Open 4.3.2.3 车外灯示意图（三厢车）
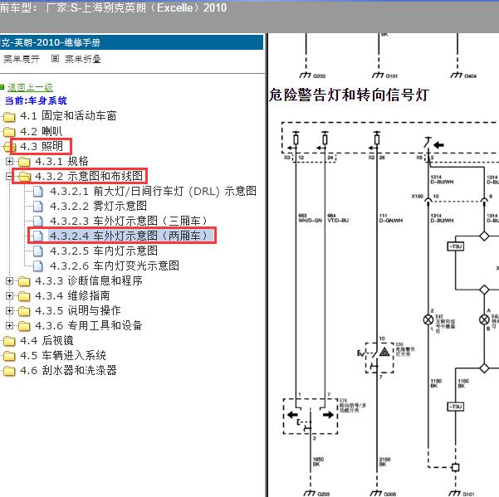The width and height of the screenshot is (499, 497). (x=130, y=221)
